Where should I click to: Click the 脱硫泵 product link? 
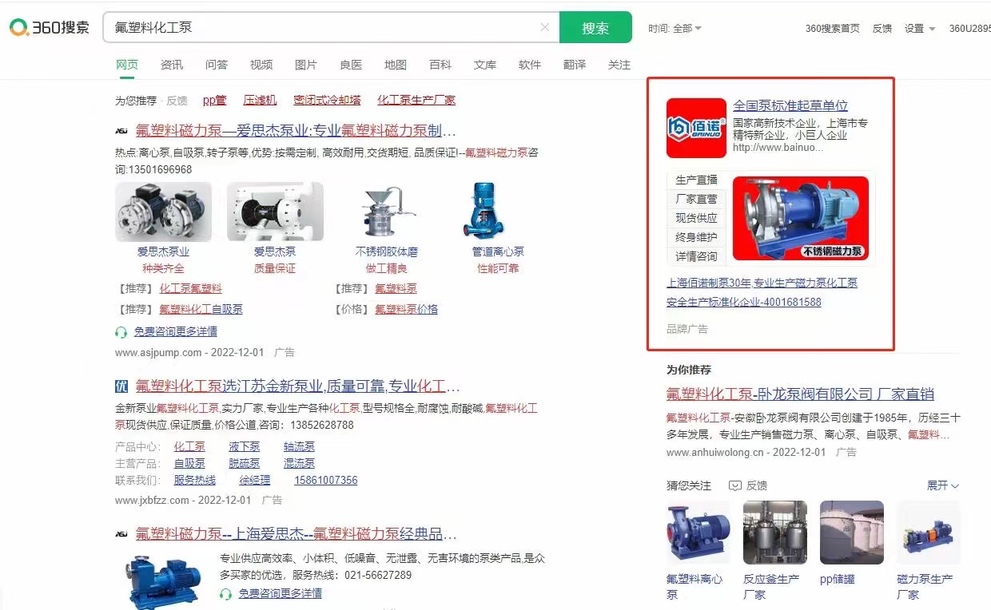pyautogui.click(x=244, y=463)
